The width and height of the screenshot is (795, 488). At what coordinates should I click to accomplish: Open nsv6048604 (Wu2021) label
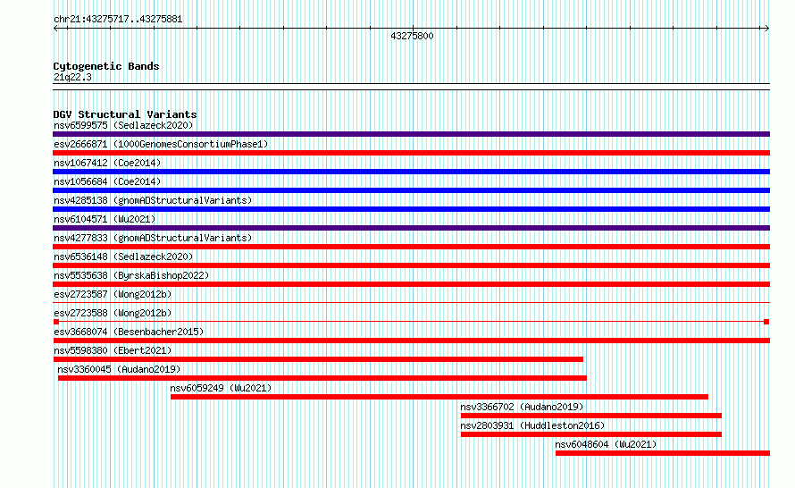point(606,444)
